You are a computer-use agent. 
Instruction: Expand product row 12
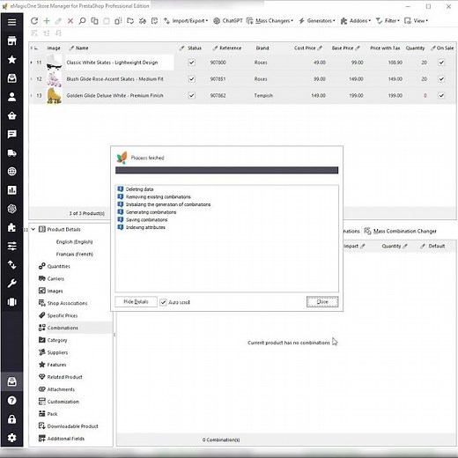(x=32, y=78)
